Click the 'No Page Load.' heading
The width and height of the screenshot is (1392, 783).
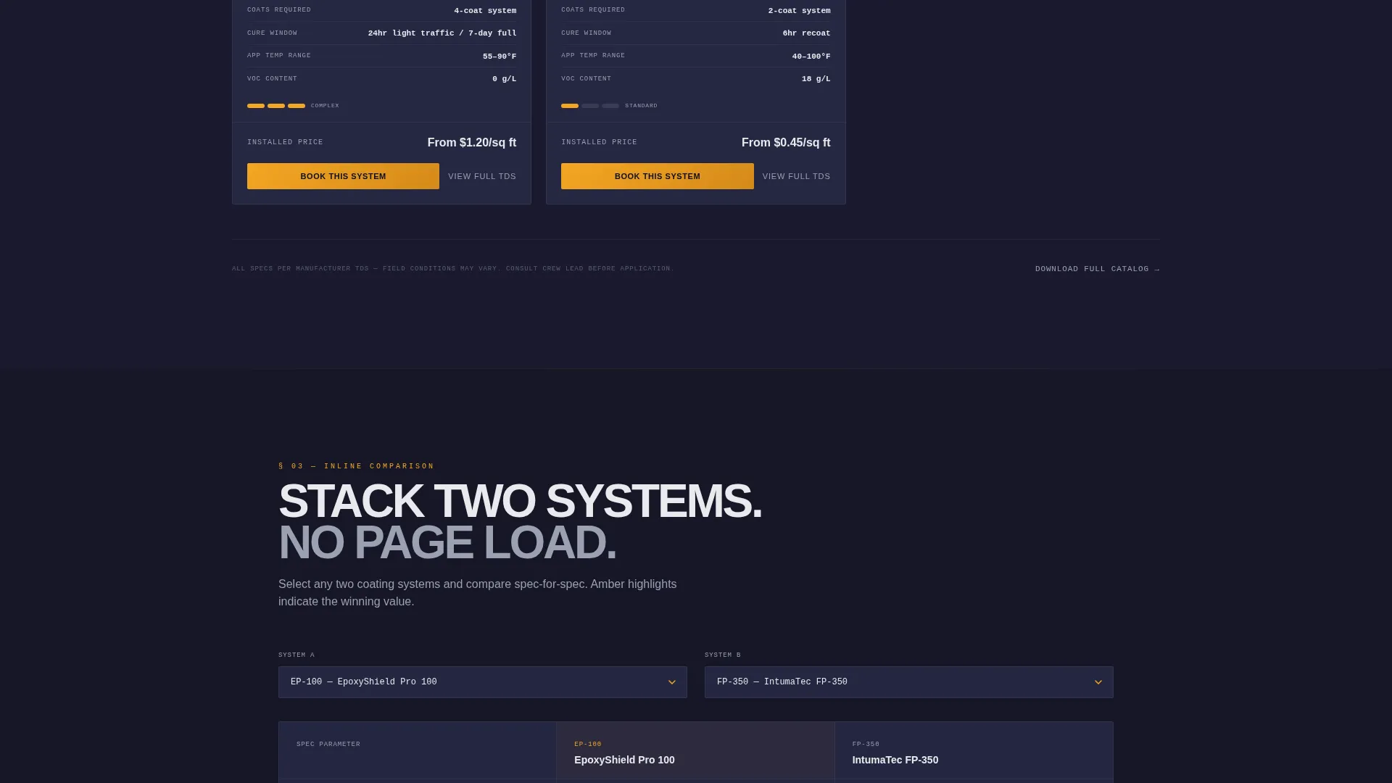[x=447, y=542]
